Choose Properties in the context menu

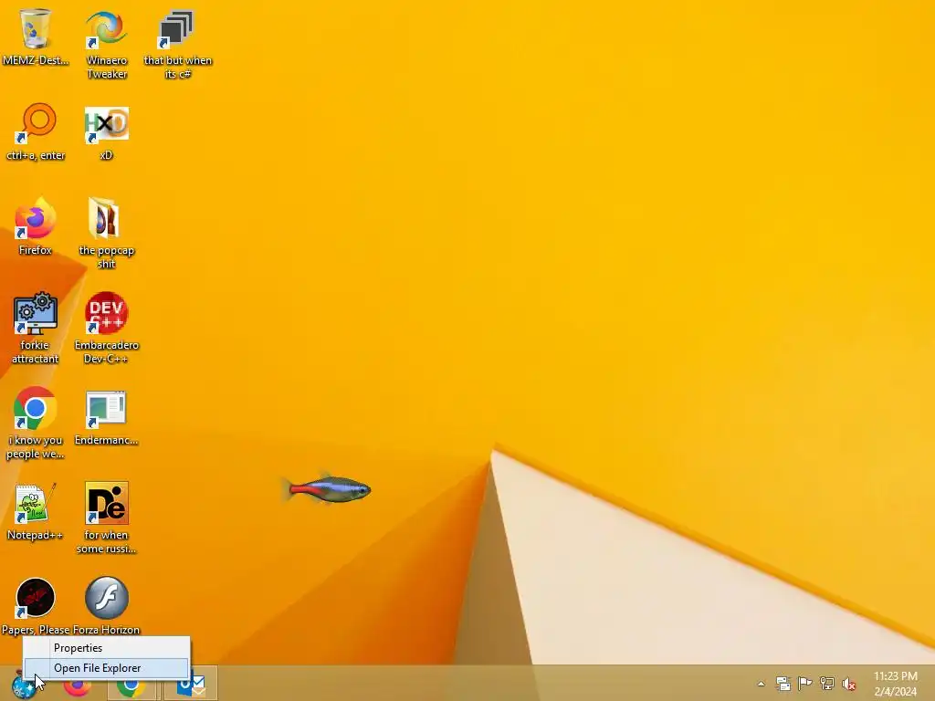tap(106, 648)
